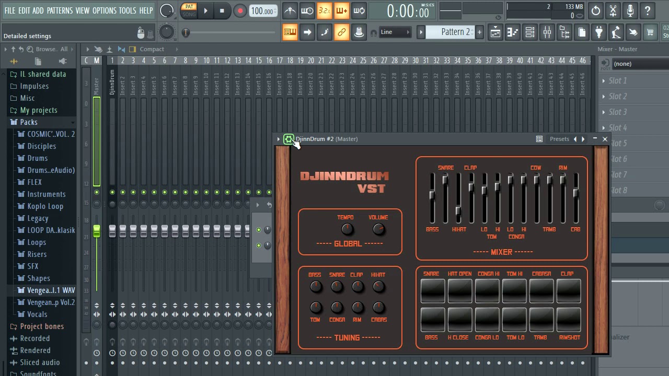Open the Project bones folder
Viewport: 669px width, 376px height.
42,326
